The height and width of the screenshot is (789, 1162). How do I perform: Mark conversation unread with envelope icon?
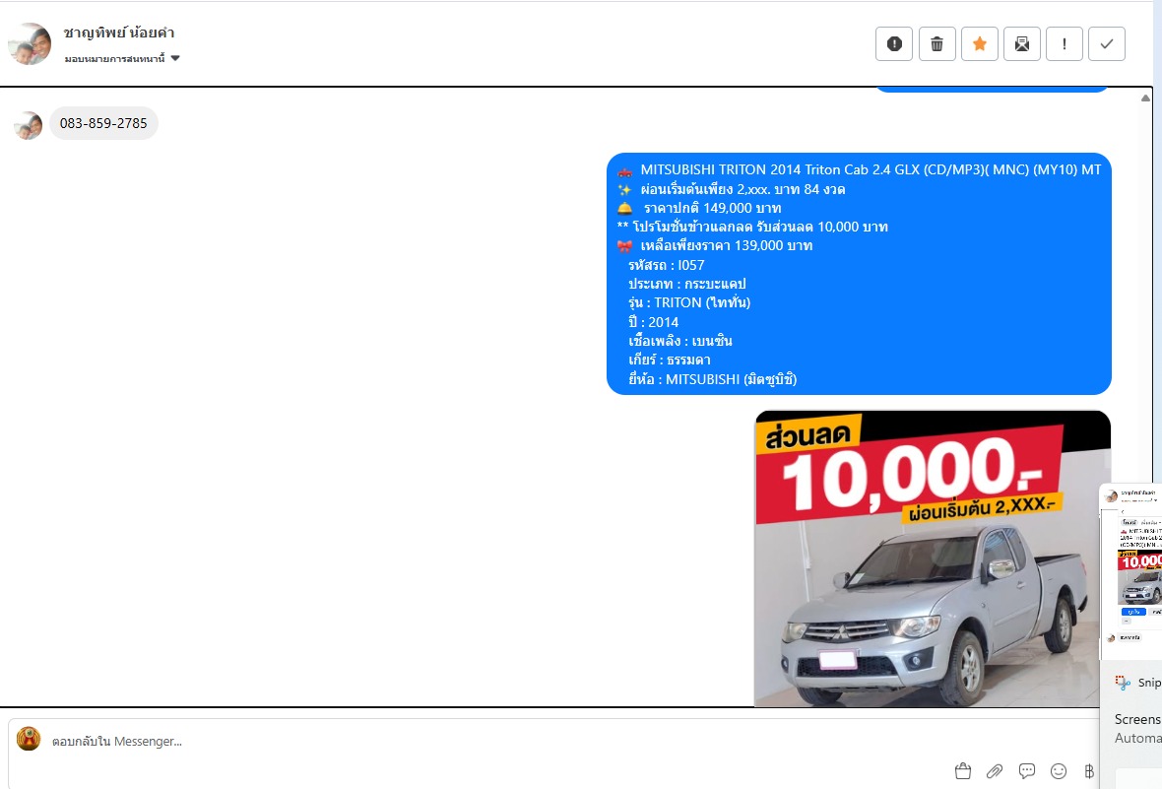(1022, 43)
